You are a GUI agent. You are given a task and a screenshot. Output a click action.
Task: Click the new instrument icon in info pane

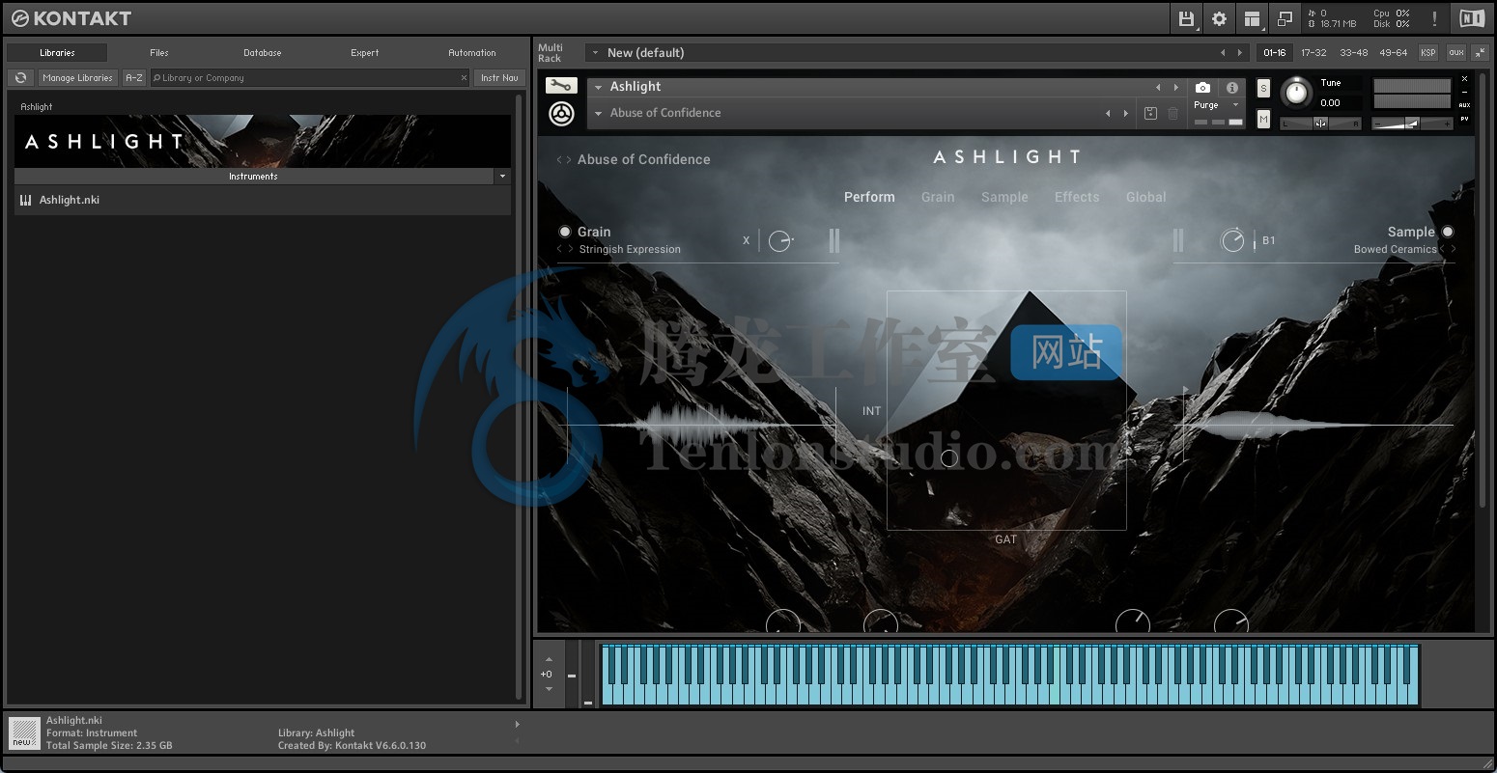click(24, 732)
